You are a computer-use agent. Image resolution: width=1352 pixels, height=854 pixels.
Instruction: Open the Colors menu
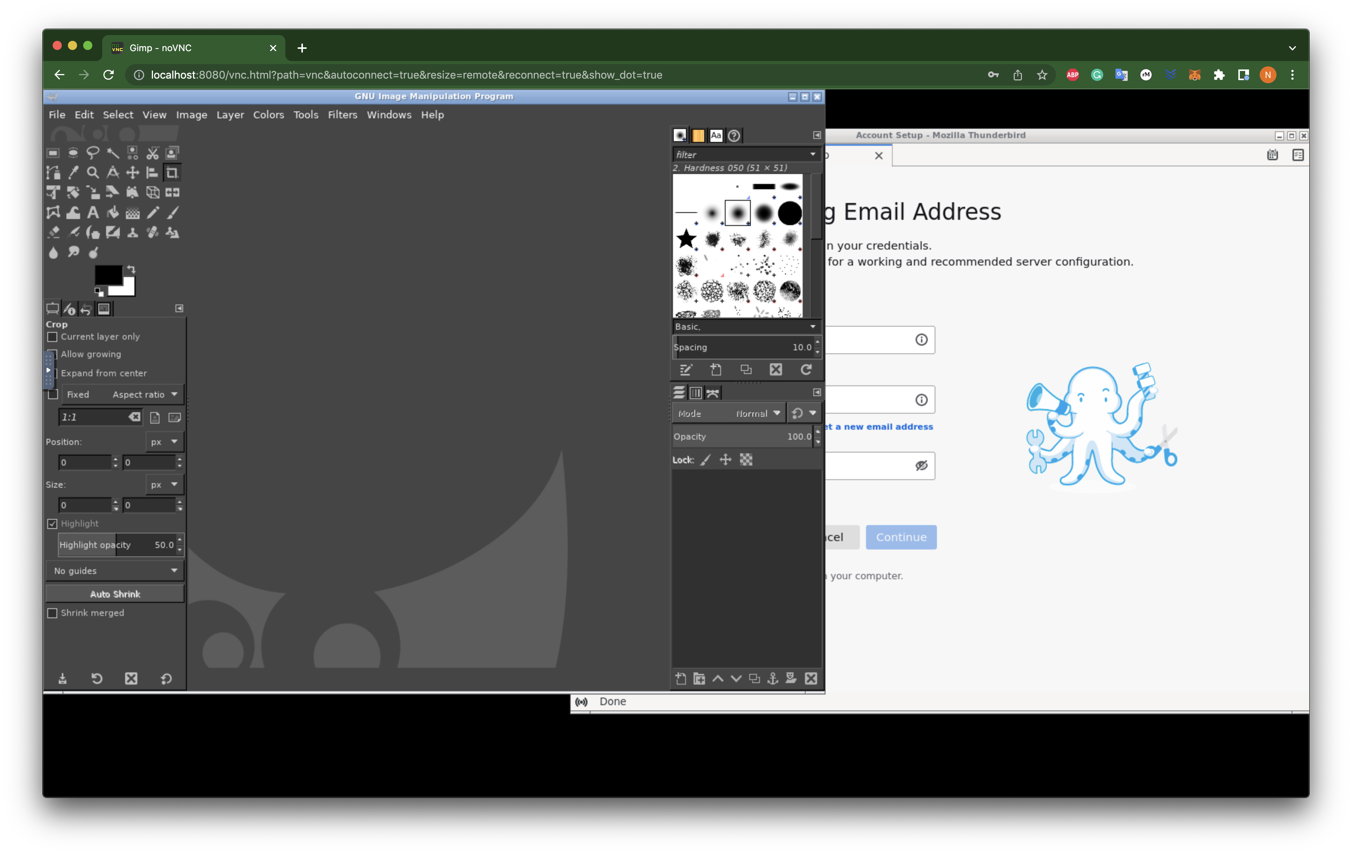[x=268, y=114]
